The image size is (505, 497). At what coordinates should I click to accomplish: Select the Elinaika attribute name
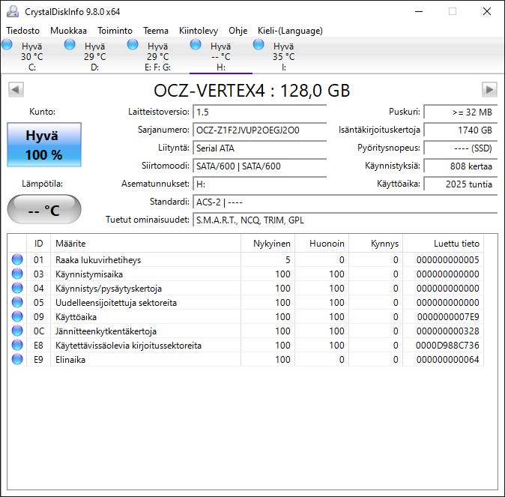tap(70, 359)
